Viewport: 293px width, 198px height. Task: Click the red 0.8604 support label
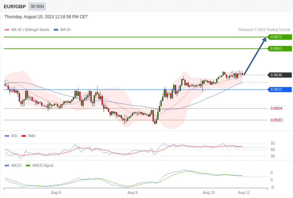[x=276, y=108]
